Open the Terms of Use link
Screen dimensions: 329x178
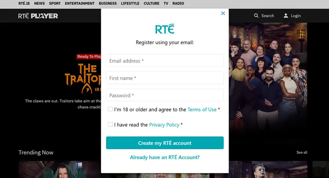tap(202, 109)
